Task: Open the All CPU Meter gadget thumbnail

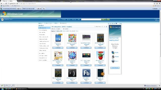Action: click(x=100, y=38)
